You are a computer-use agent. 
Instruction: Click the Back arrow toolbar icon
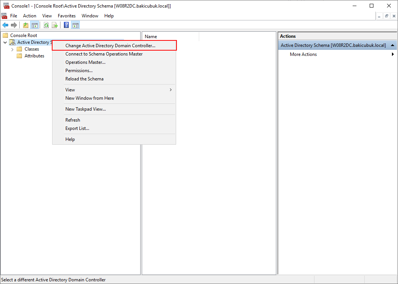click(5, 25)
